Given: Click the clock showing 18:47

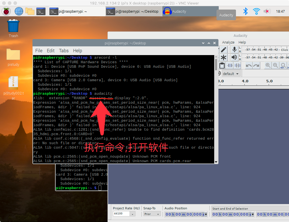Looking at the screenshot, I should [x=280, y=11].
